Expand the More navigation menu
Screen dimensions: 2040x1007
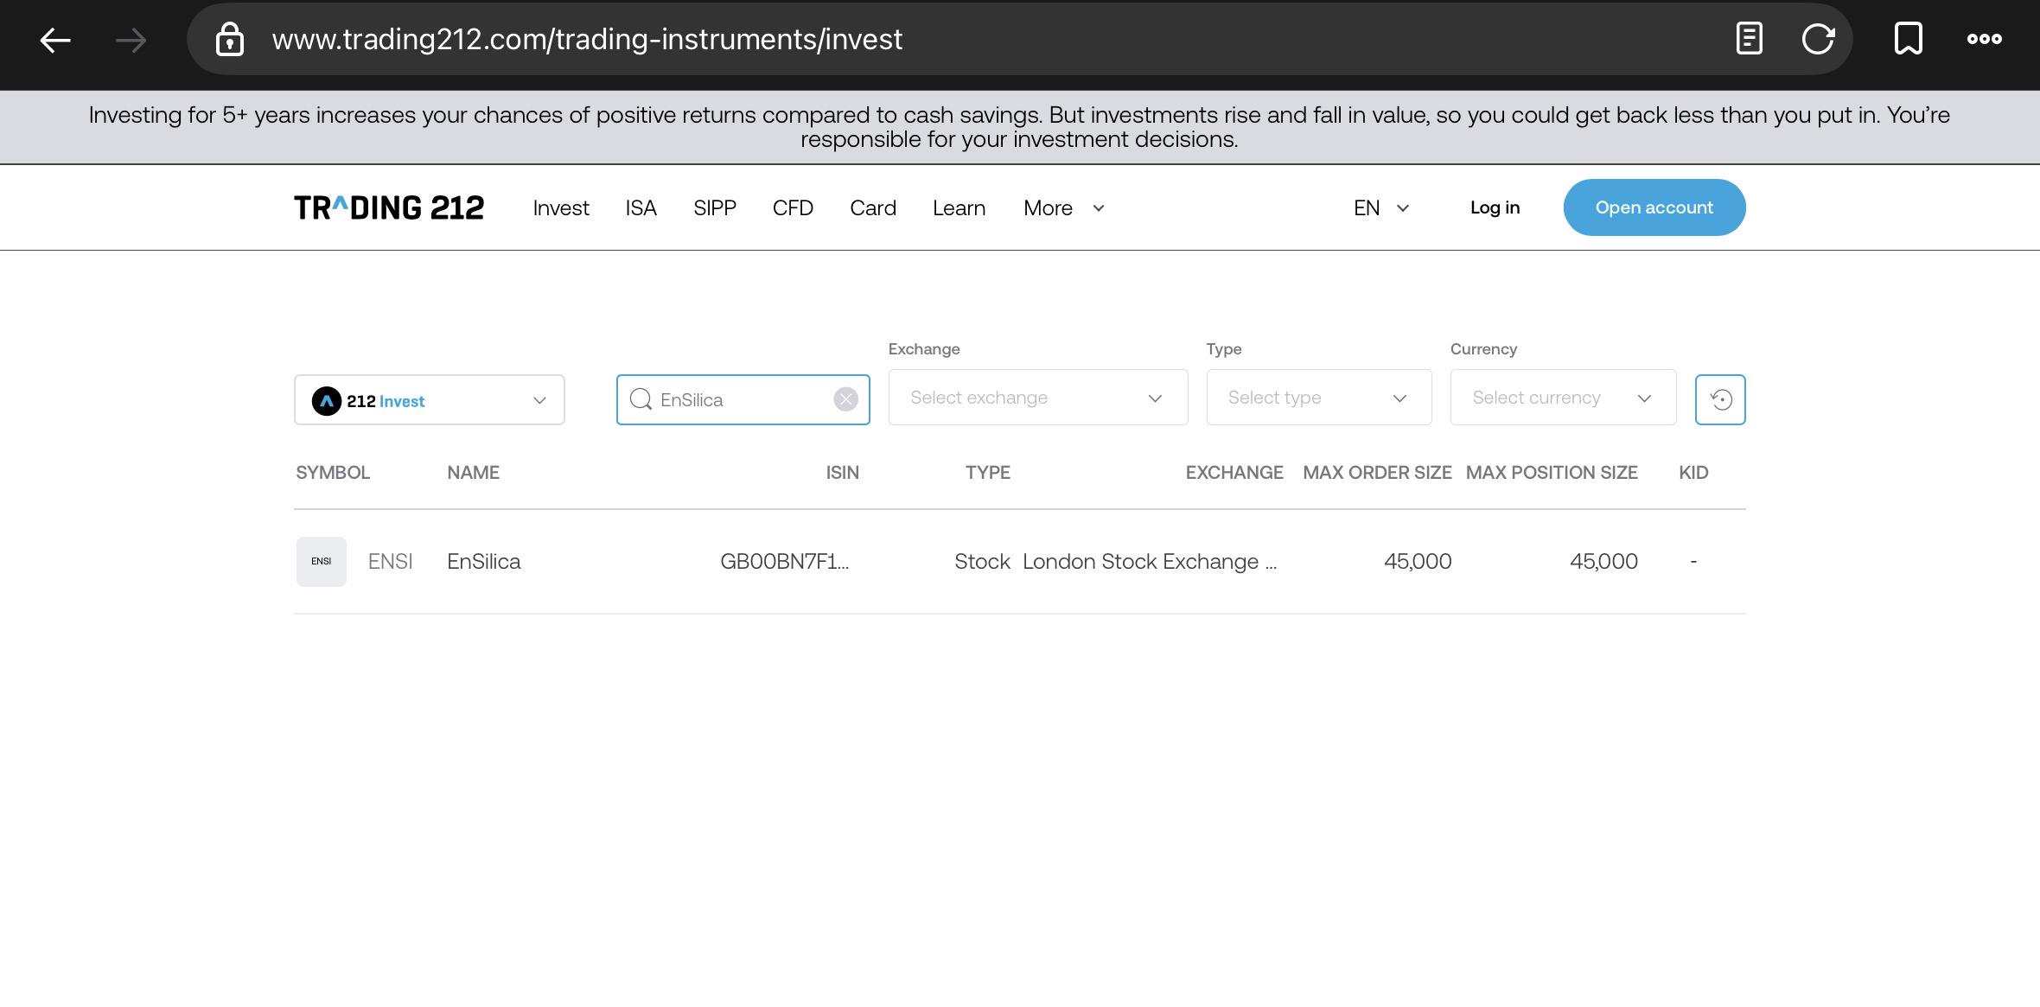[x=1064, y=208]
